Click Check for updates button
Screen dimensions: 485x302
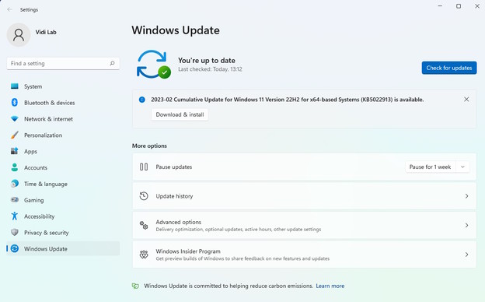pos(449,68)
